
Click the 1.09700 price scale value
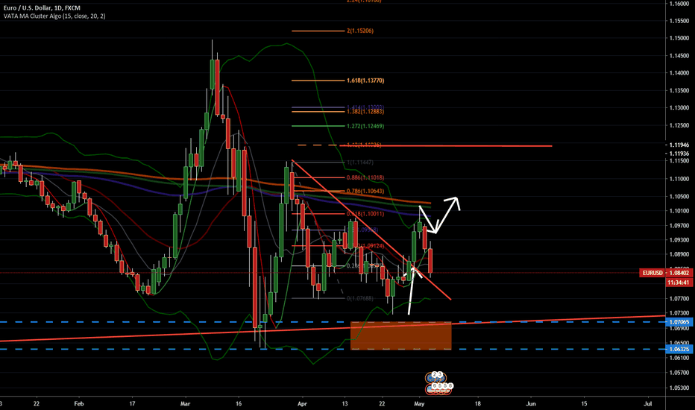coord(679,226)
